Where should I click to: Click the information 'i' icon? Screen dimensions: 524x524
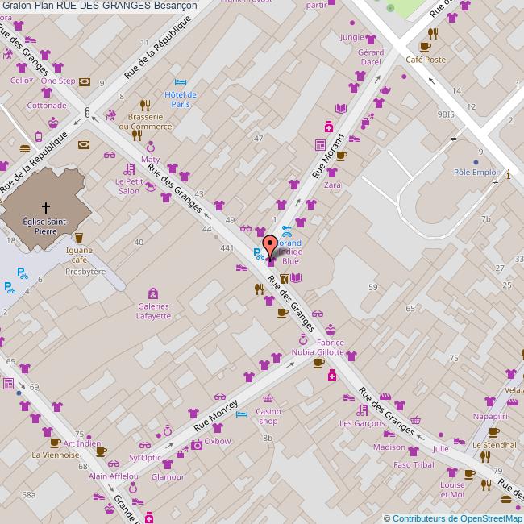[509, 173]
